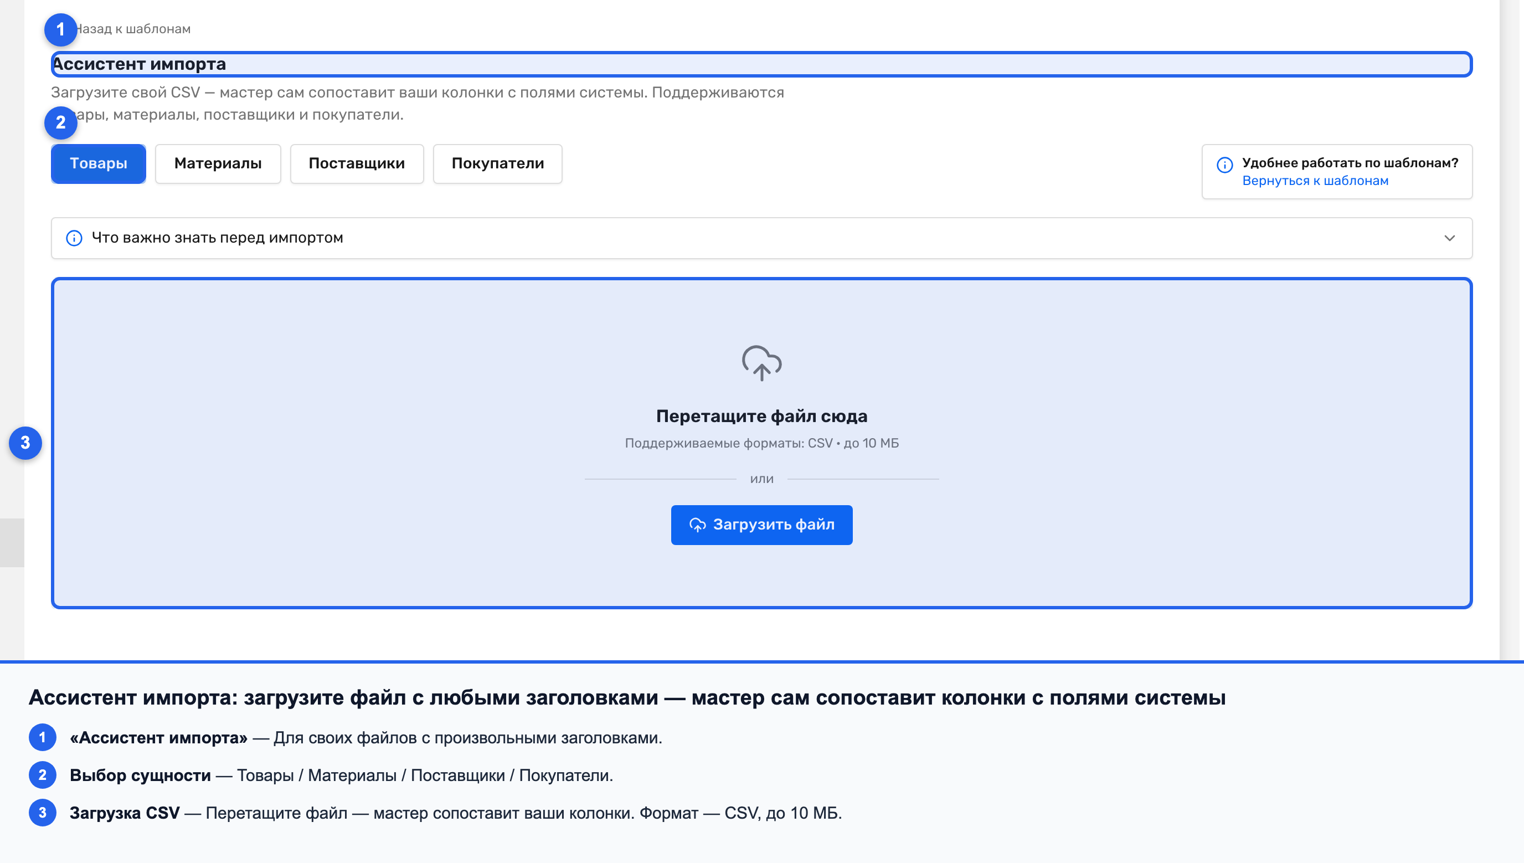Click the Поддерживаемые форматы: CSV • до 10 МБ text

tap(761, 443)
